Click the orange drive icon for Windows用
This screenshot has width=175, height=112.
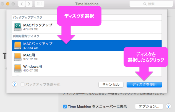pos(18,68)
